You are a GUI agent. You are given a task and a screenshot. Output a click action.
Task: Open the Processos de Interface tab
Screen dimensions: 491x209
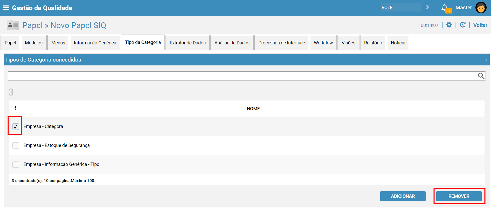282,43
